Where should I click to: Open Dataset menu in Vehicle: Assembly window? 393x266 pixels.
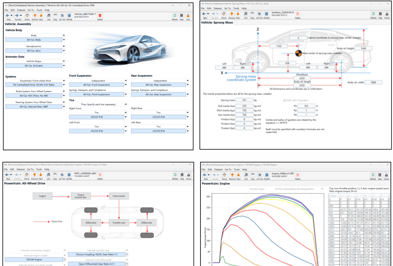21,10
